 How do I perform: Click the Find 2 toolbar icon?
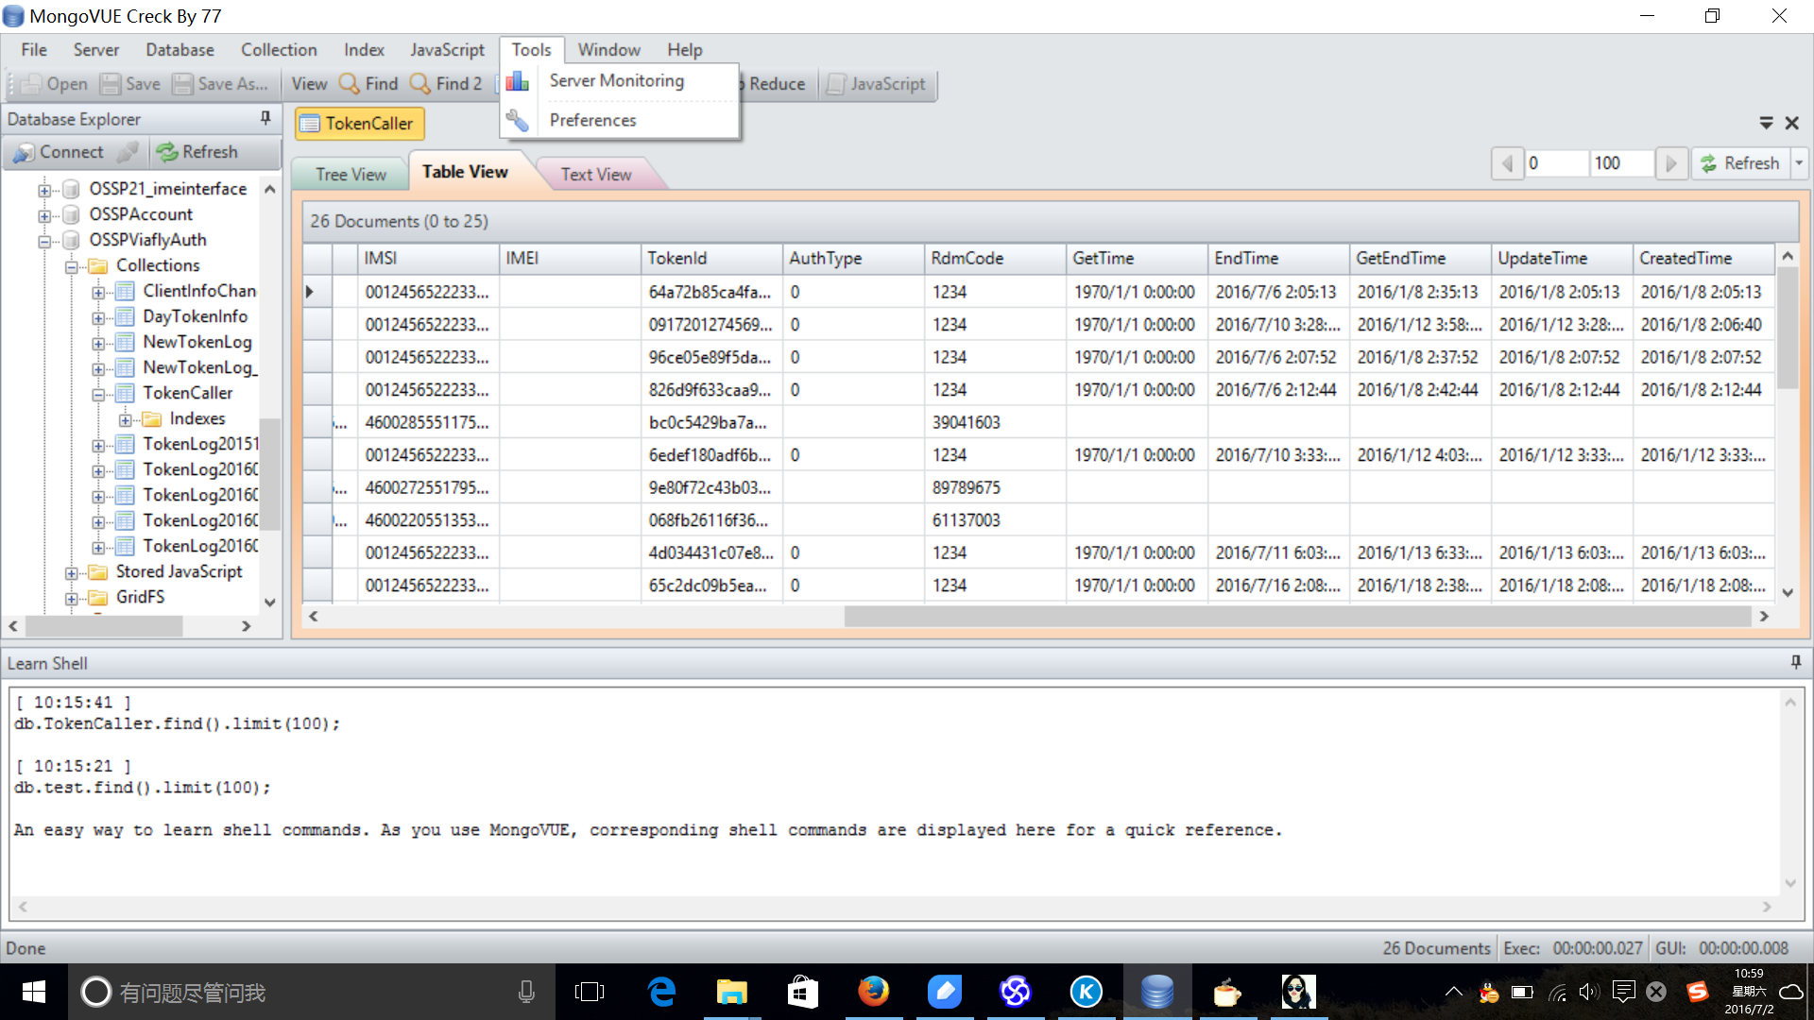point(420,84)
